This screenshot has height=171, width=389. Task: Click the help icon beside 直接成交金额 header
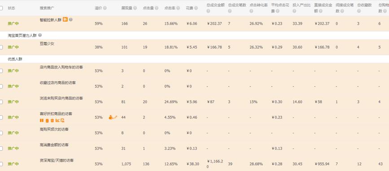pyautogui.click(x=320, y=11)
